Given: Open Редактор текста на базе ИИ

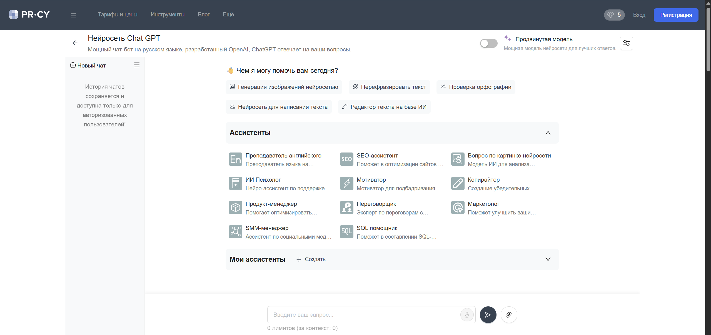Looking at the screenshot, I should click(384, 107).
